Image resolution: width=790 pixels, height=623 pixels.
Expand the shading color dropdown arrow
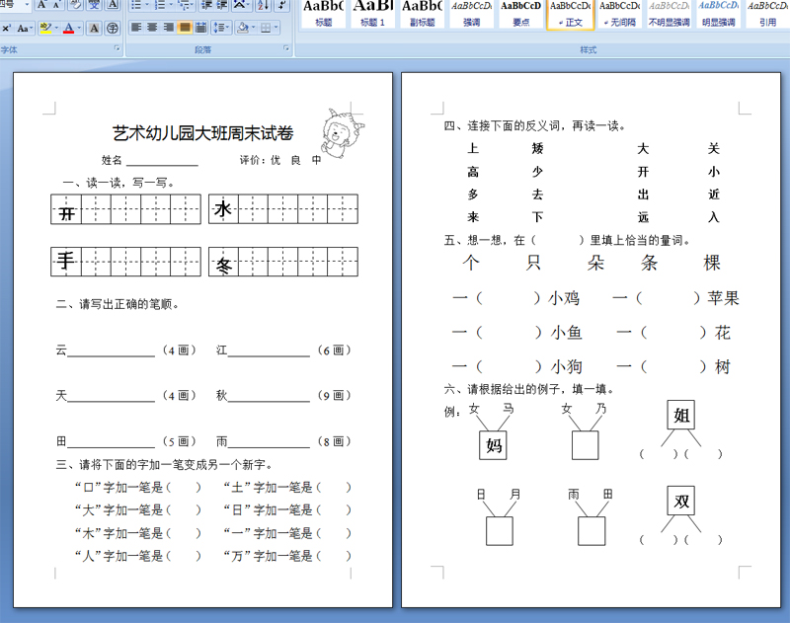[253, 28]
